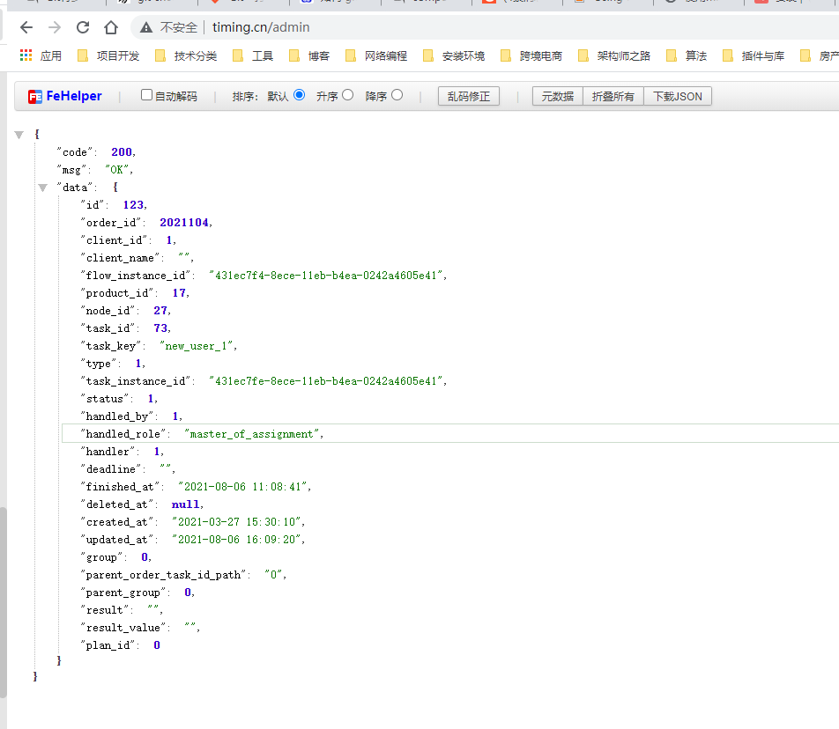
Task: Click the "parent_group" key
Action: click(123, 593)
